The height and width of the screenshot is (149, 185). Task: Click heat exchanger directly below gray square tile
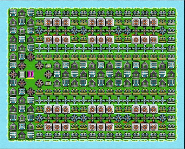tap(22, 83)
